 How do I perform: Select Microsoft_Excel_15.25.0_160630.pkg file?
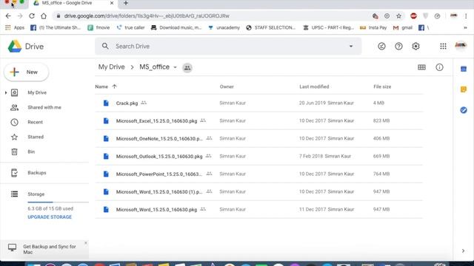258,120
